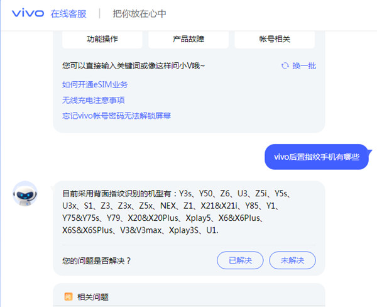The image size is (377, 307).
Task: Click 换一批 to refresh suggestions
Action: [304, 65]
